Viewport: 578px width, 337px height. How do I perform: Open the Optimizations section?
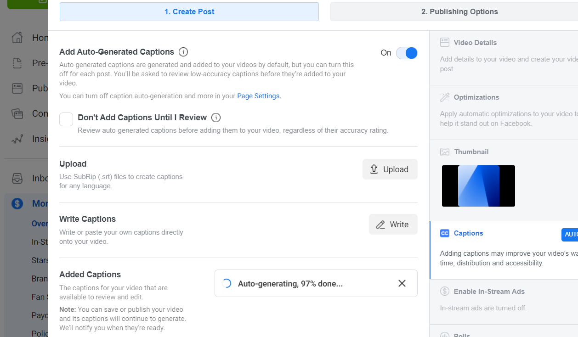tap(504, 112)
